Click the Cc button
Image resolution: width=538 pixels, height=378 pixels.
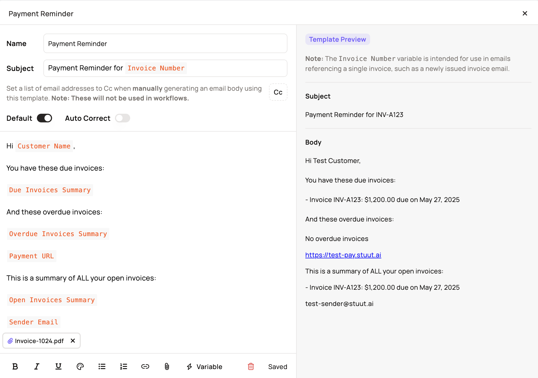[278, 92]
